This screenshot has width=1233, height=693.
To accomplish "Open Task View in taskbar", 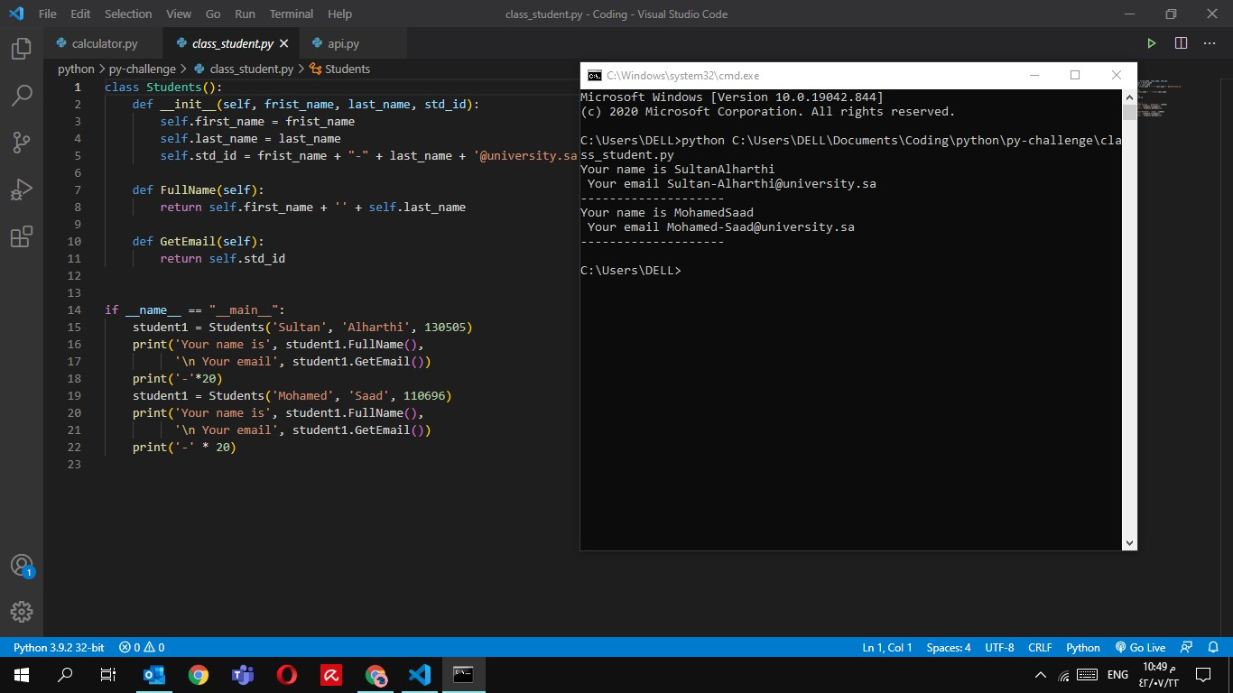I will (107, 675).
